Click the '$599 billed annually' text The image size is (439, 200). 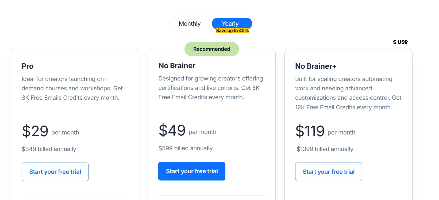[186, 148]
